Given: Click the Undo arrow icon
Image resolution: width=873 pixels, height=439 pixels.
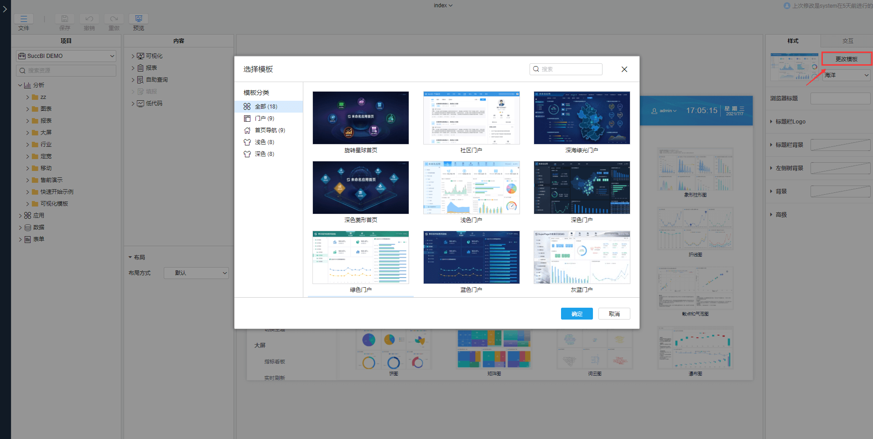Looking at the screenshot, I should click(89, 19).
